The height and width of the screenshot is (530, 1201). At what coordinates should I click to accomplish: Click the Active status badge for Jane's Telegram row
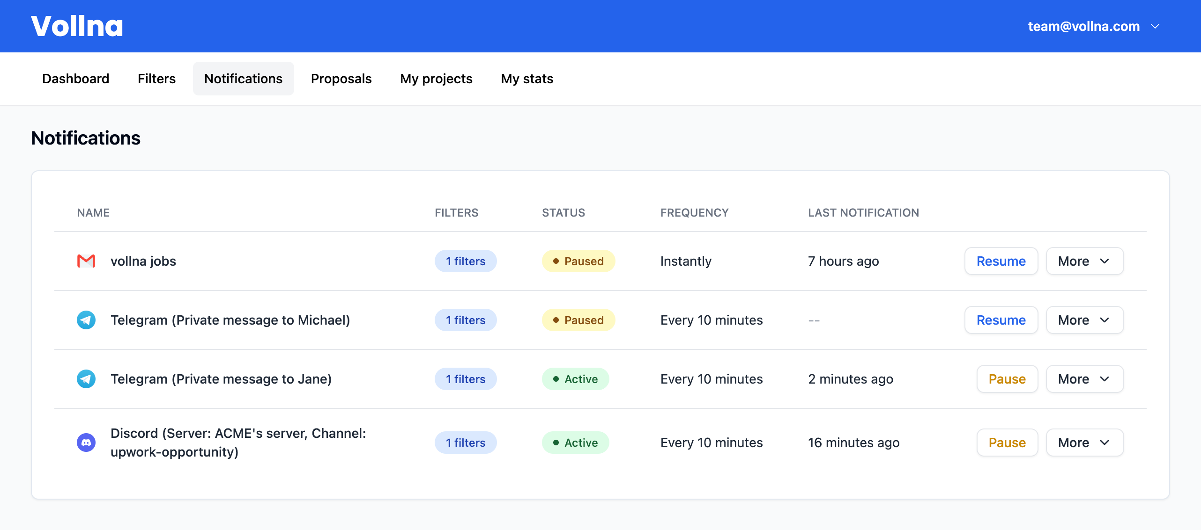(x=575, y=379)
